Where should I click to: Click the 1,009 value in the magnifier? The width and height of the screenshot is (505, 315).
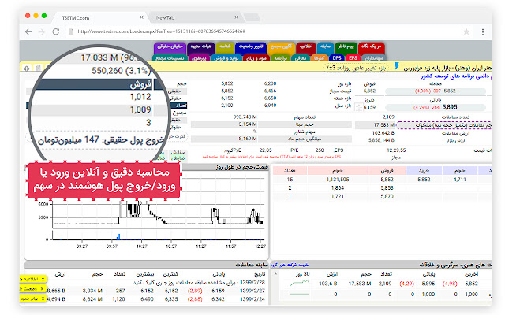[x=140, y=109]
